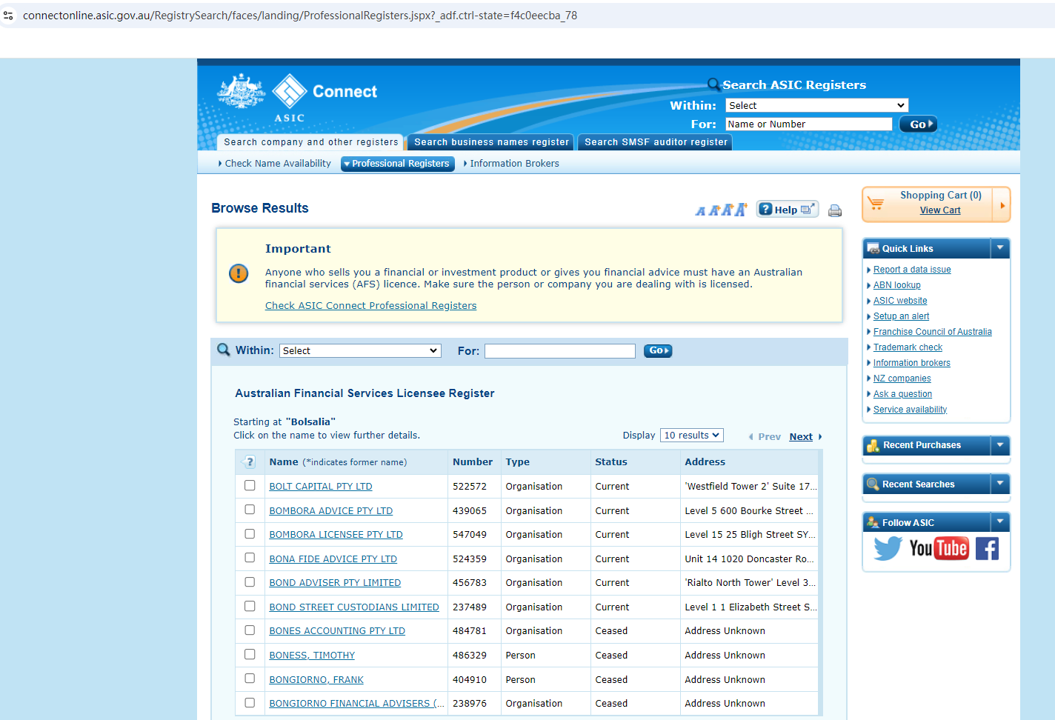Expand the Recent Purchases panel
1055x720 pixels.
click(x=1000, y=445)
